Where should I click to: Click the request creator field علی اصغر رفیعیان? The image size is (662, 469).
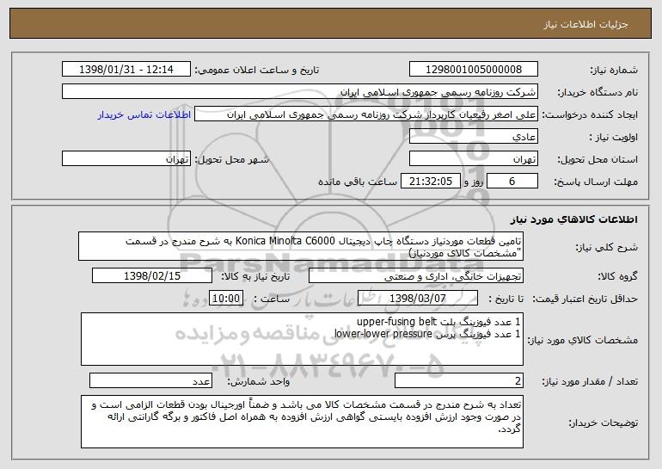pos(366,114)
